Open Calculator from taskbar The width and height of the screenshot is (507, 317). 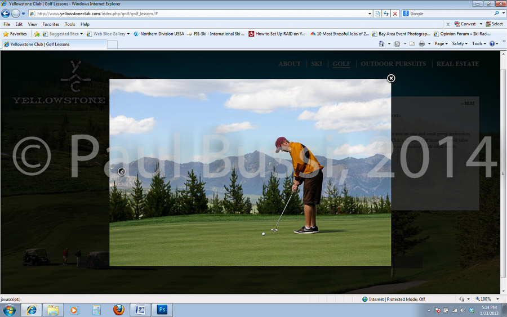point(96,310)
